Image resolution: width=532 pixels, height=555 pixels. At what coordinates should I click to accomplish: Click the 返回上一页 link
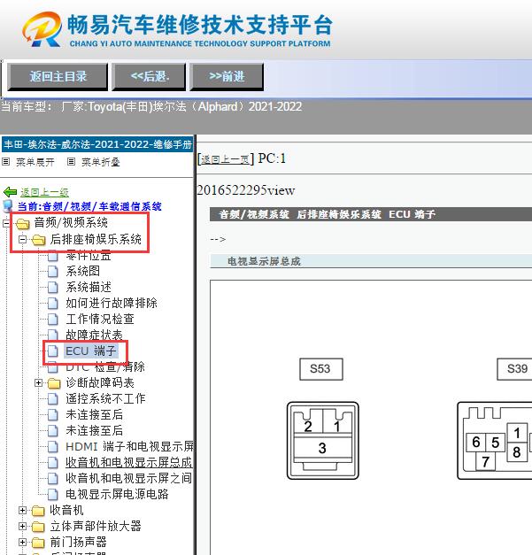225,159
